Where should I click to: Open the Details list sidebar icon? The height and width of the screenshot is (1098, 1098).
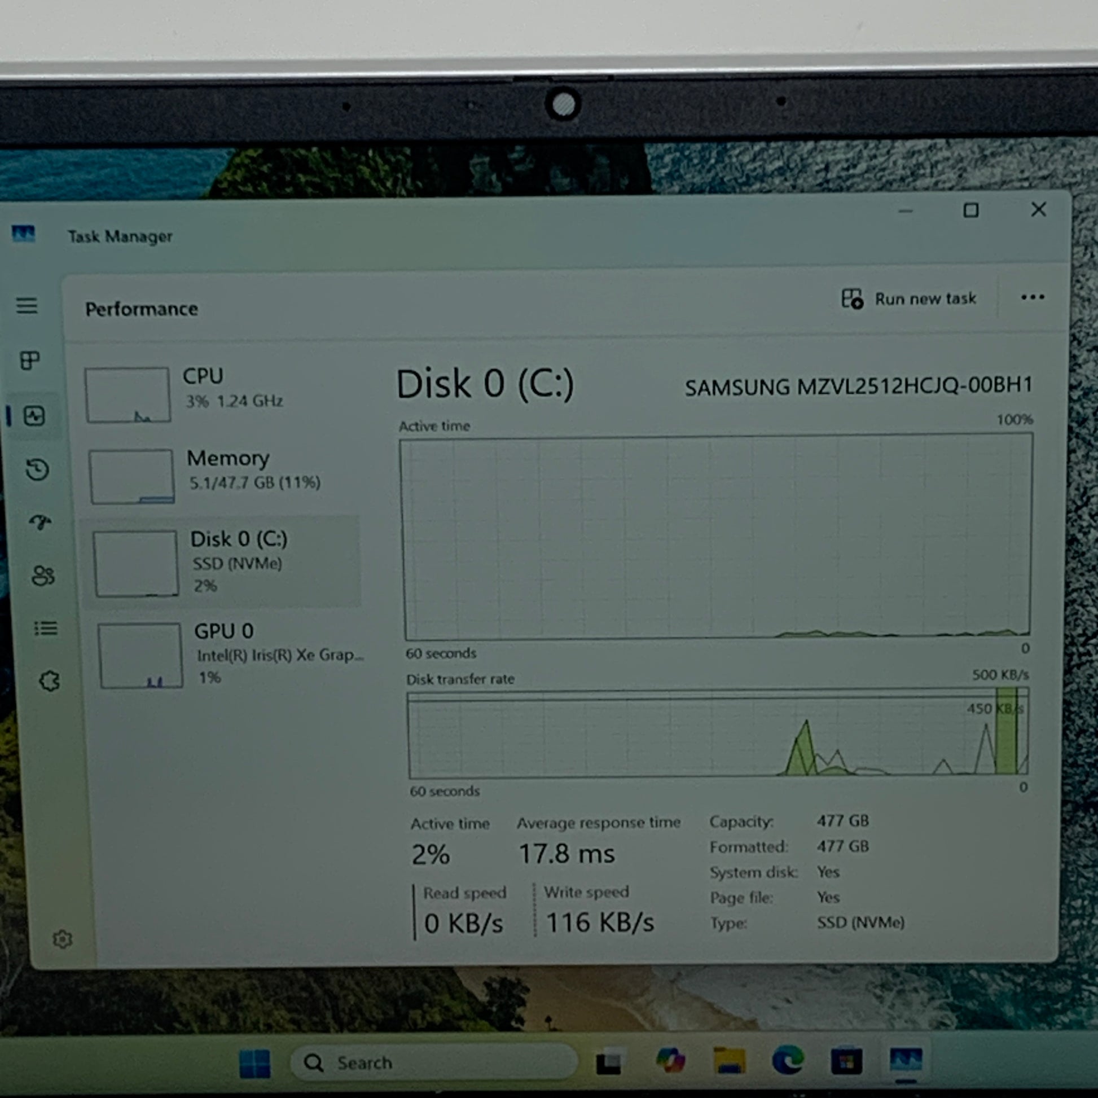(x=46, y=628)
